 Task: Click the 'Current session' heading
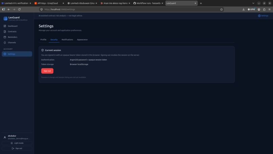(x=53, y=50)
